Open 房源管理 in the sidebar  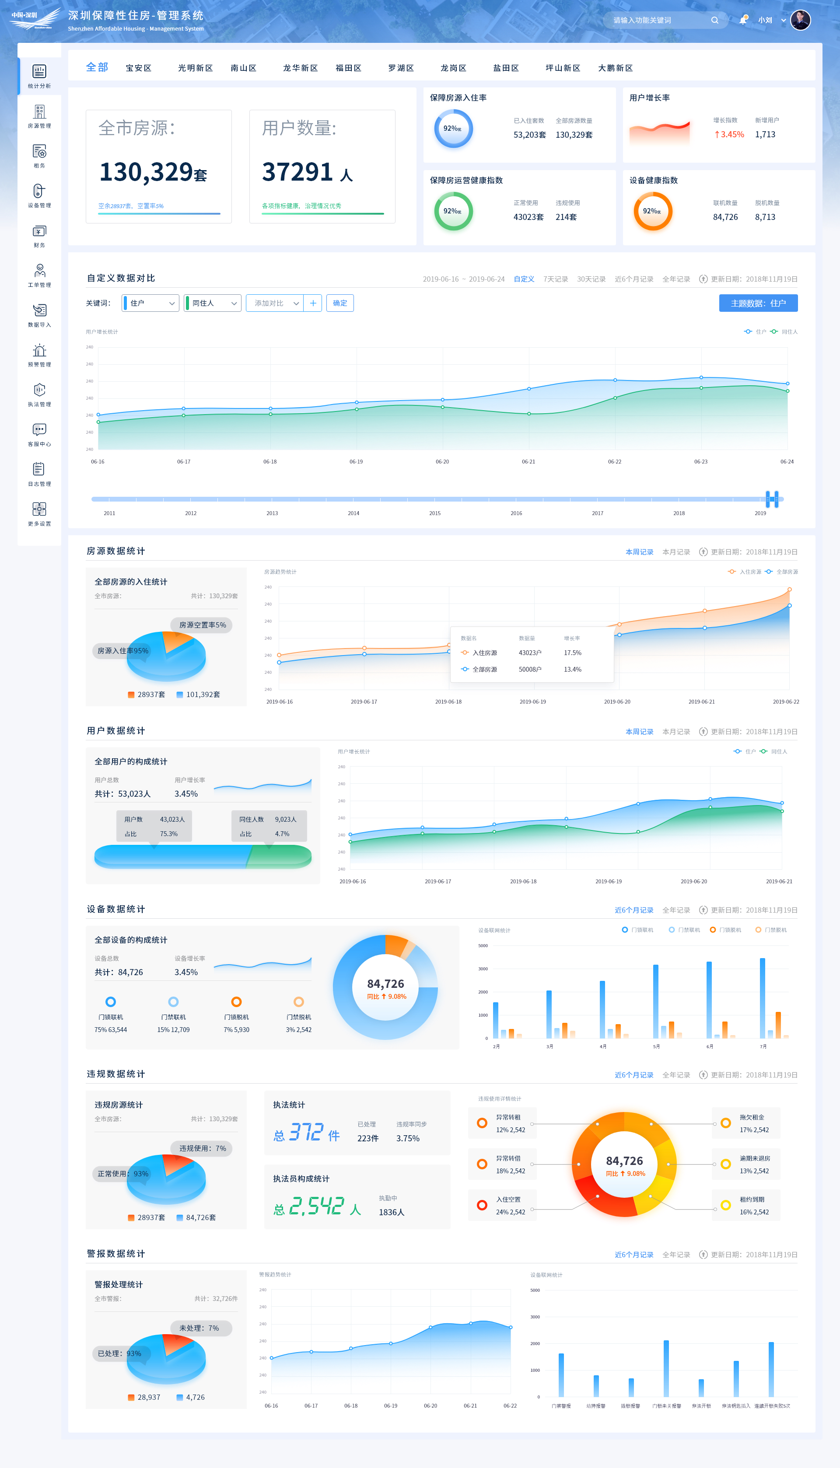39,112
